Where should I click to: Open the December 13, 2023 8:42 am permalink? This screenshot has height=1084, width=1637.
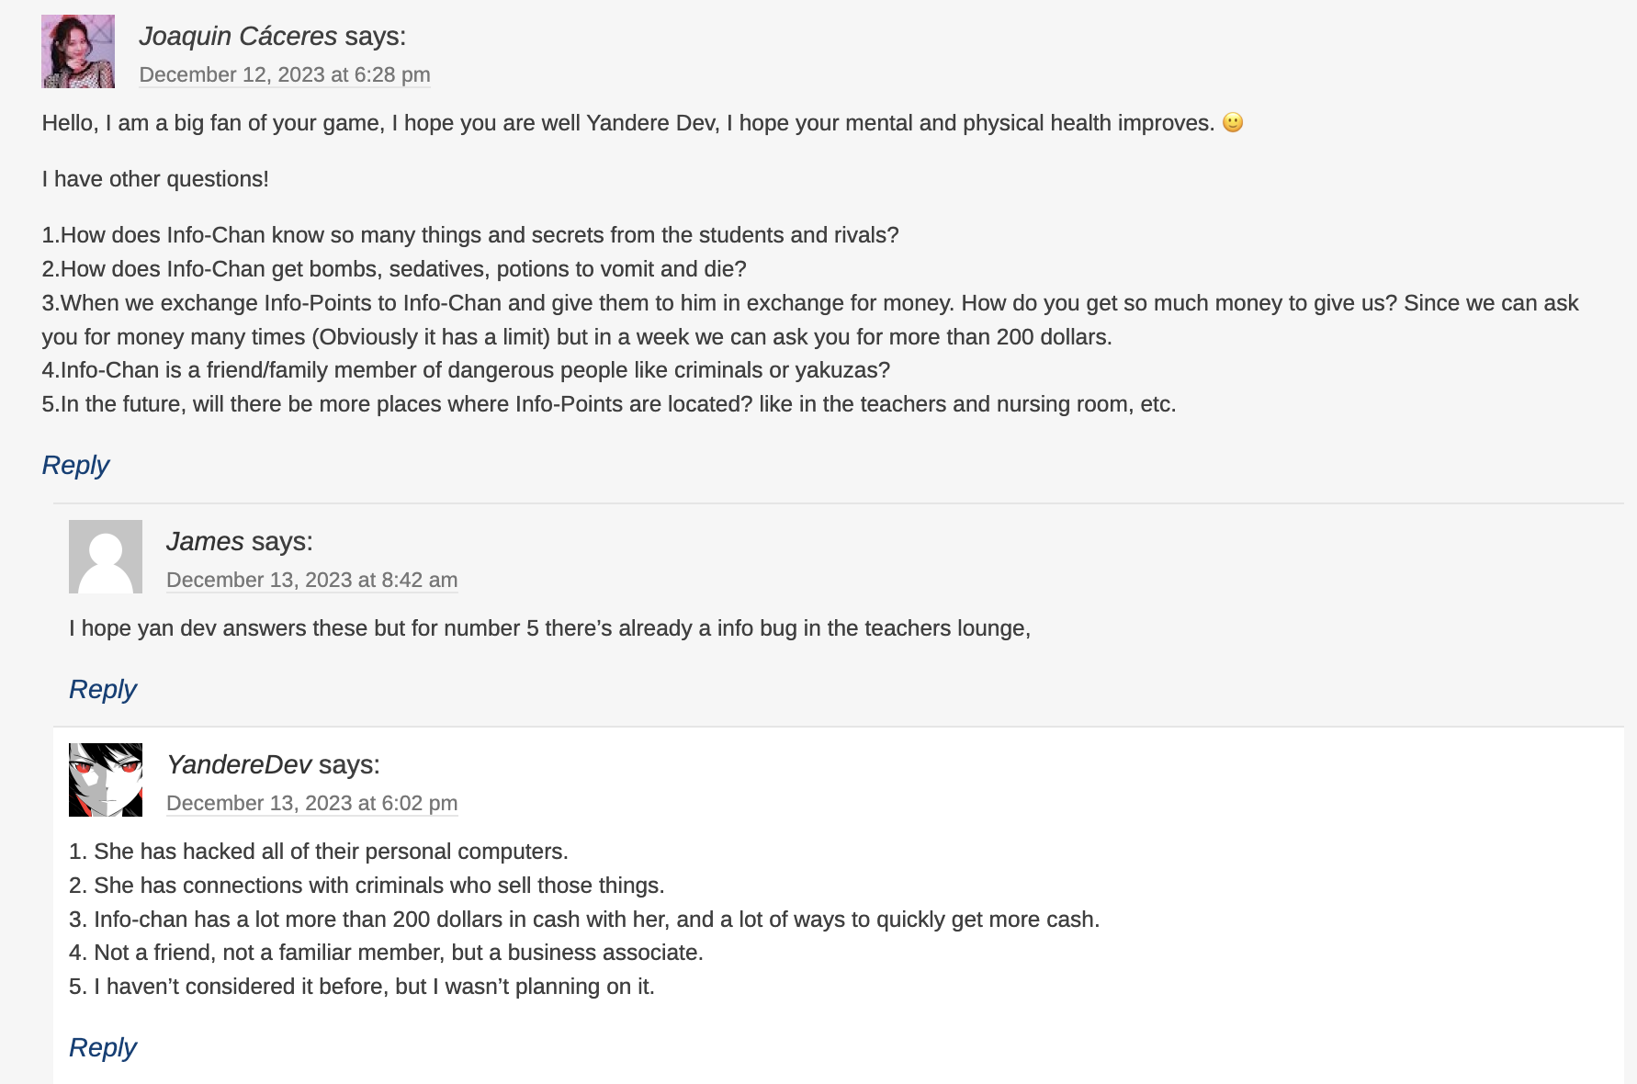click(x=312, y=580)
